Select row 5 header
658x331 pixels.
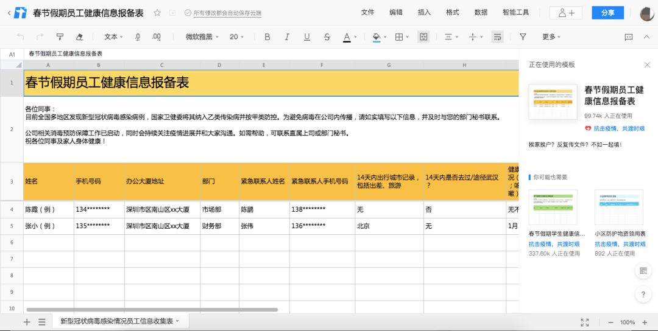point(12,226)
